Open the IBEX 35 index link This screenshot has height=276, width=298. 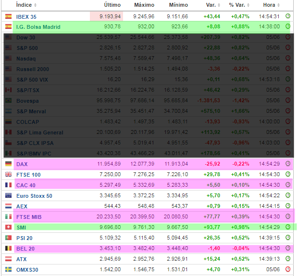click(26, 16)
